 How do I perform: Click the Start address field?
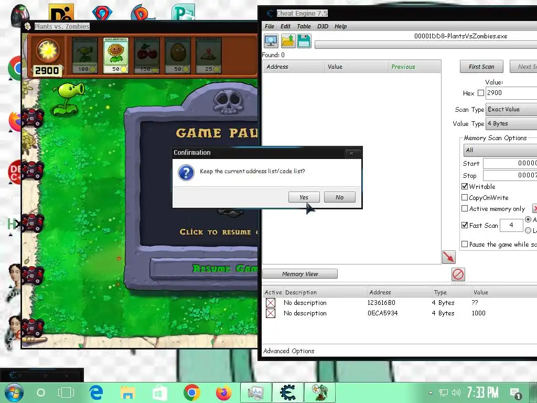510,164
